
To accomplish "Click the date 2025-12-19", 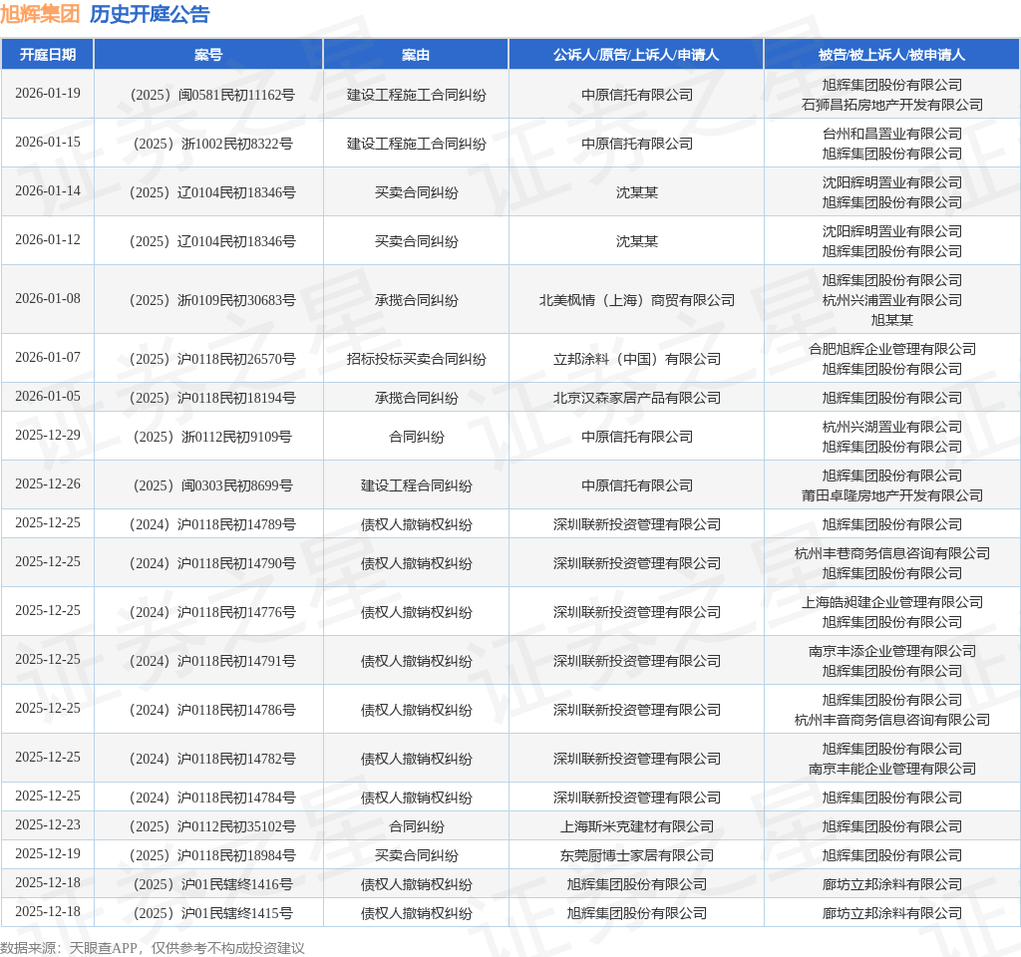I will click(48, 853).
